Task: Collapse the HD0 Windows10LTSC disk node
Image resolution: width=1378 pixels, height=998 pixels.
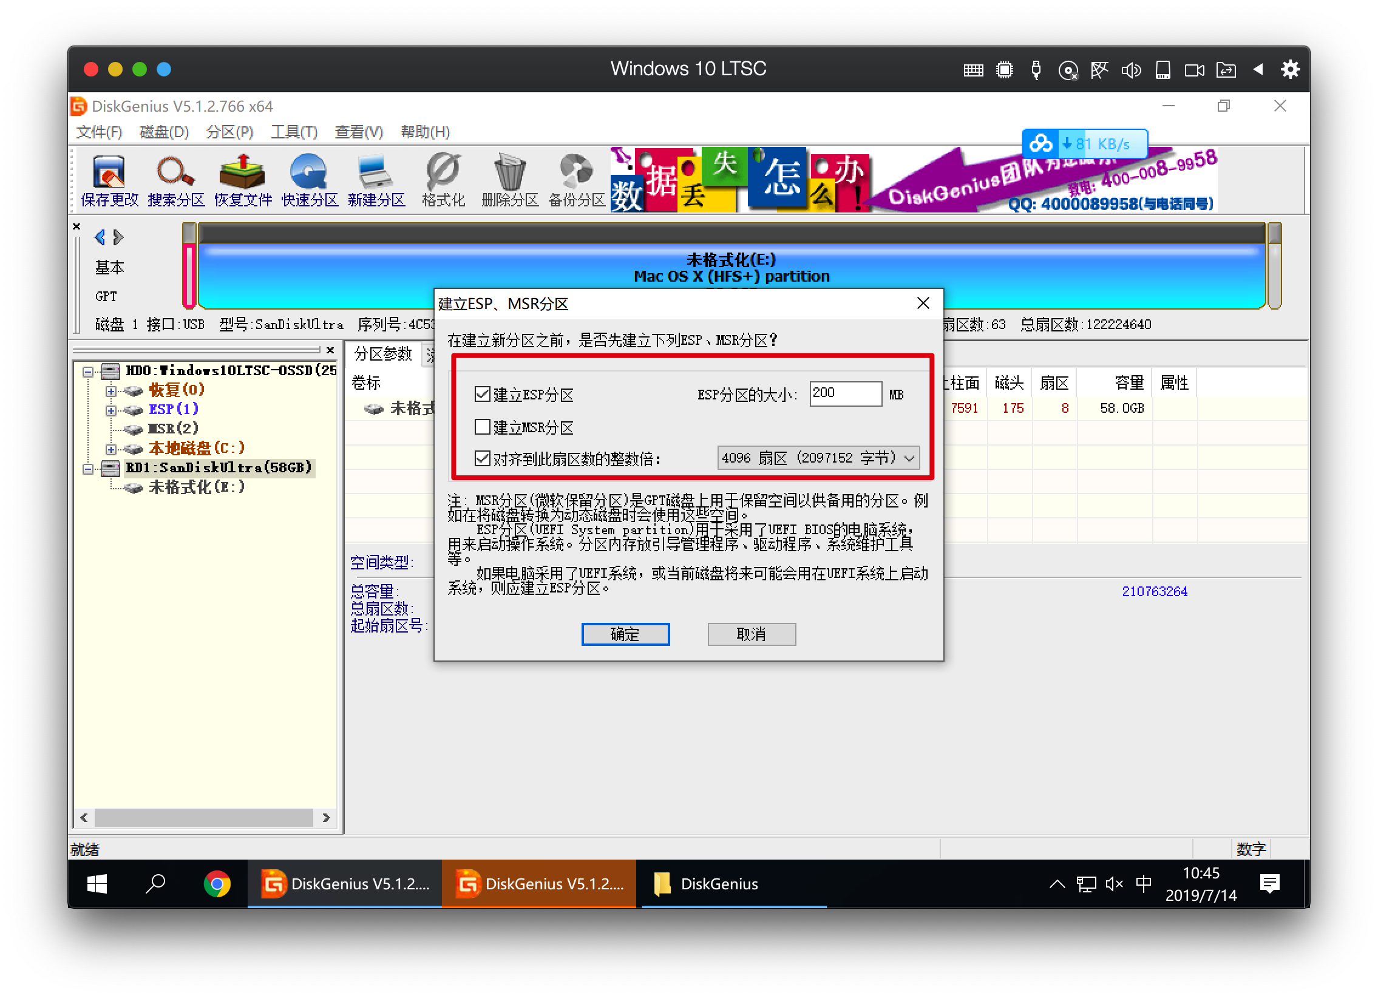Action: (88, 371)
